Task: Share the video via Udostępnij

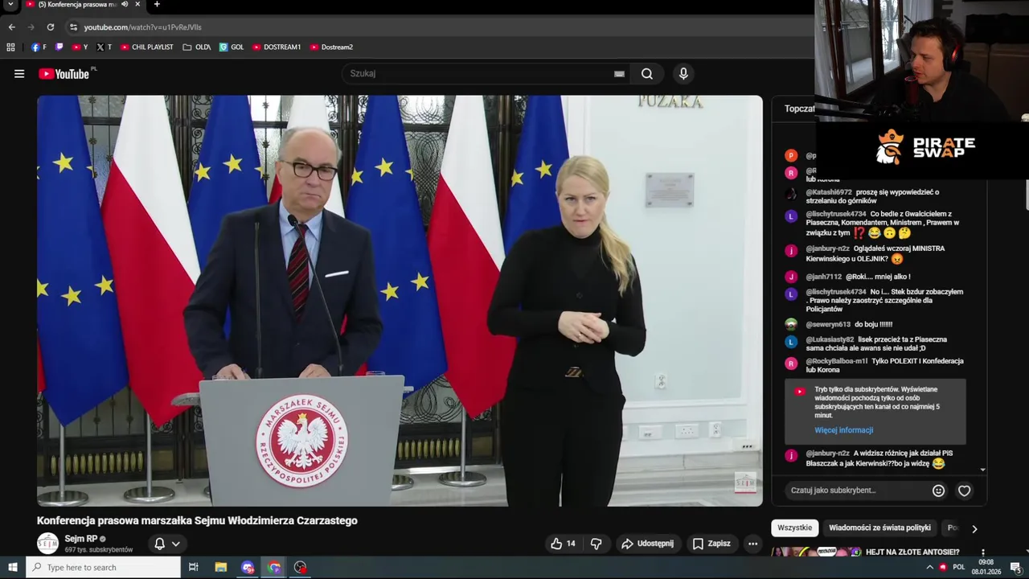Action: click(x=648, y=544)
